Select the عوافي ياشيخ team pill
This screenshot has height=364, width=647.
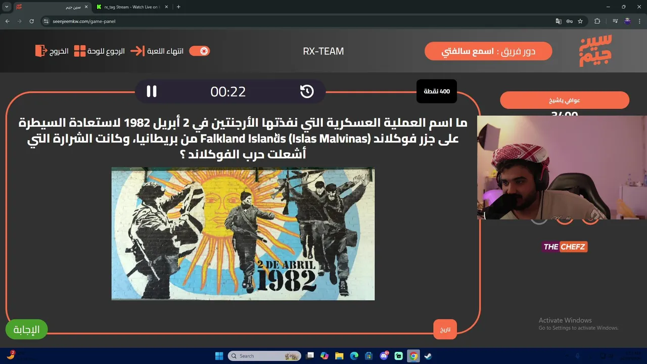coord(565,100)
